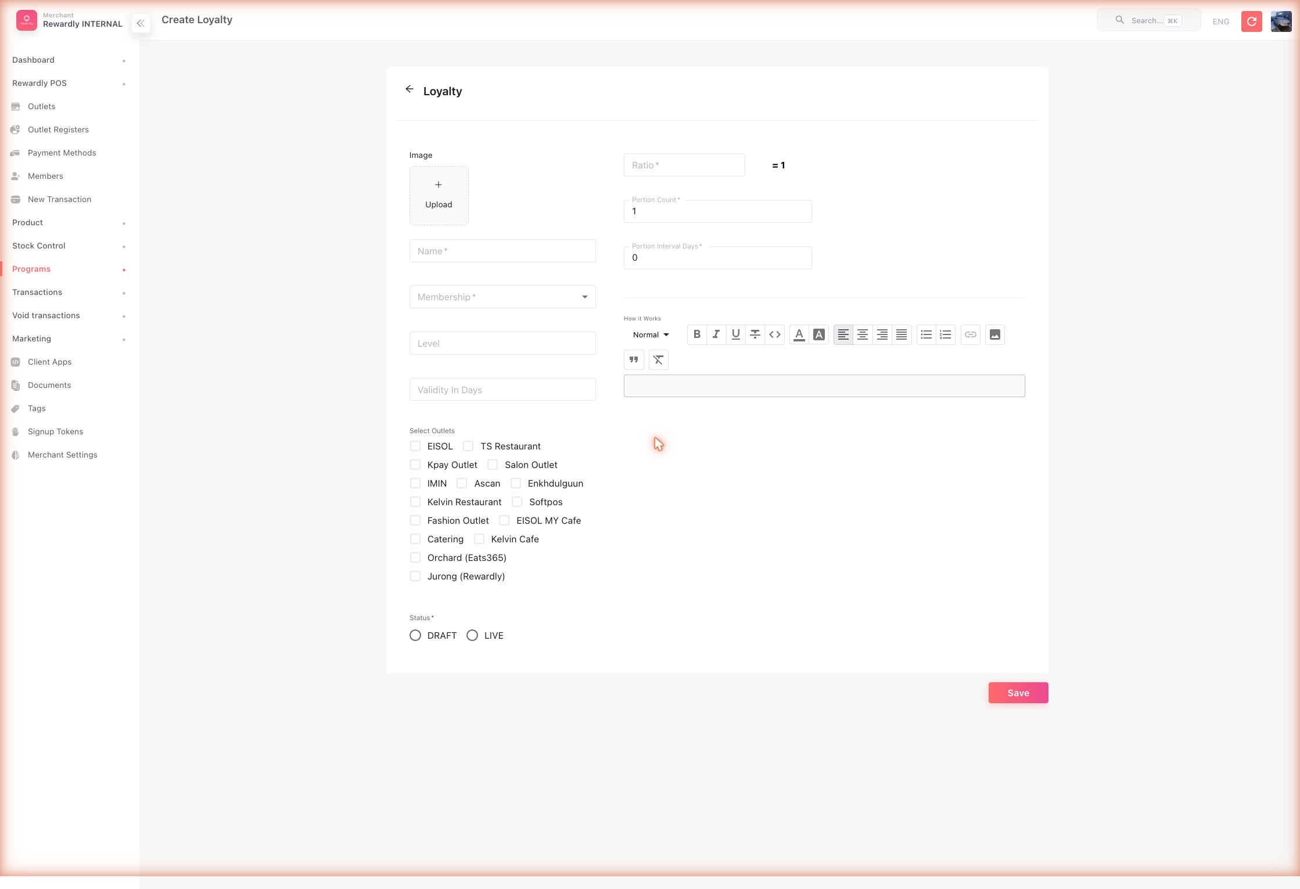Insert numbered list

(x=946, y=334)
